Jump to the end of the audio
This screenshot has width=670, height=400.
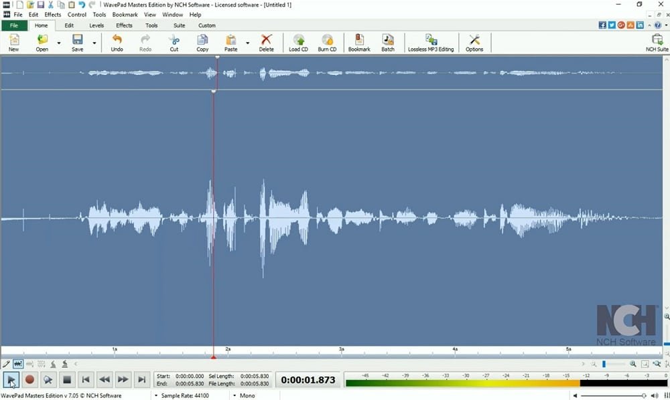click(141, 380)
